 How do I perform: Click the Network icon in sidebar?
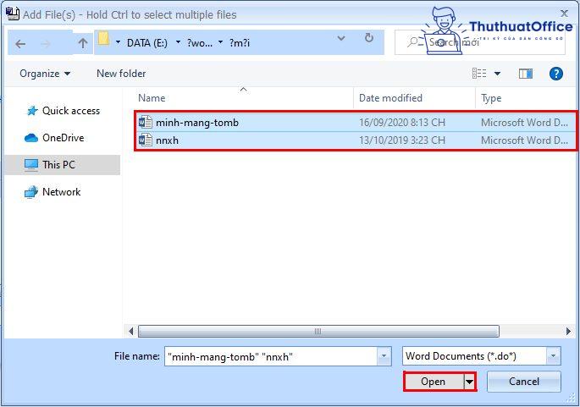pyautogui.click(x=31, y=192)
